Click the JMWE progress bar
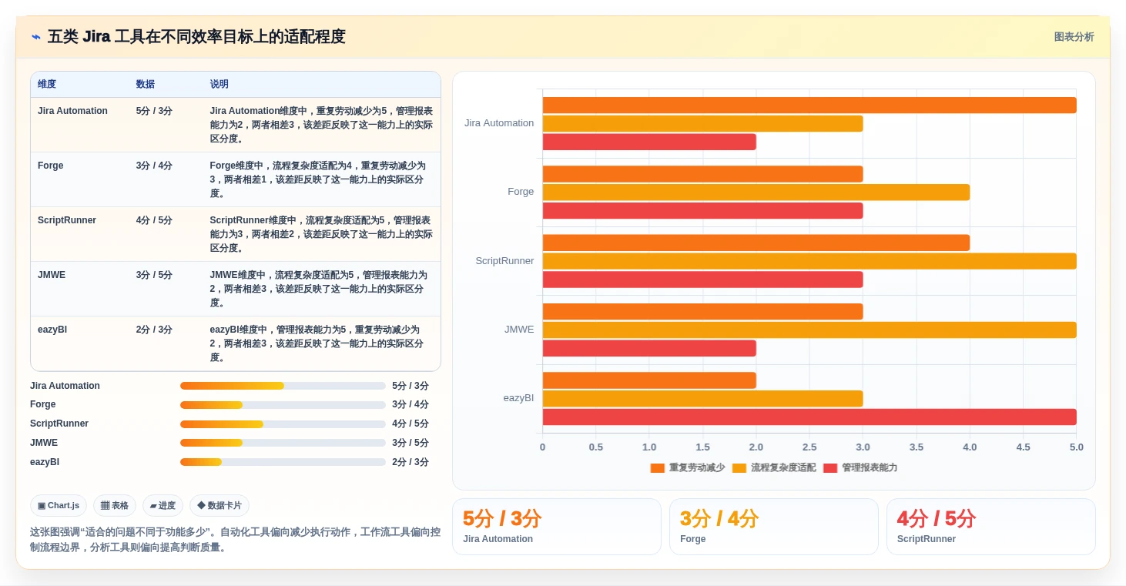1126x586 pixels. click(x=283, y=443)
